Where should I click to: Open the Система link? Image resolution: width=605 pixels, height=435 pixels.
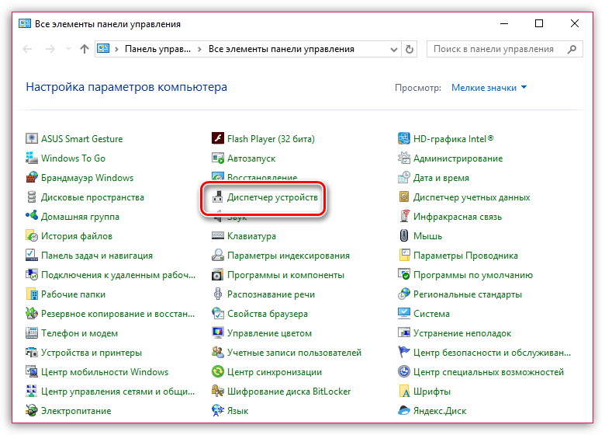(x=431, y=314)
